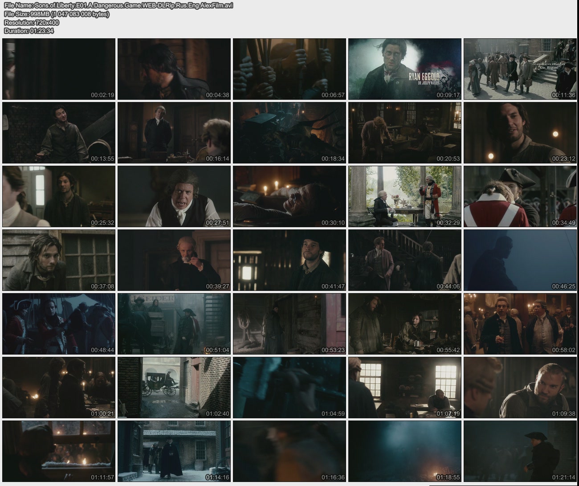Open the window desk frame at 01:07:19
This screenshot has height=486, width=579.
pos(404,388)
